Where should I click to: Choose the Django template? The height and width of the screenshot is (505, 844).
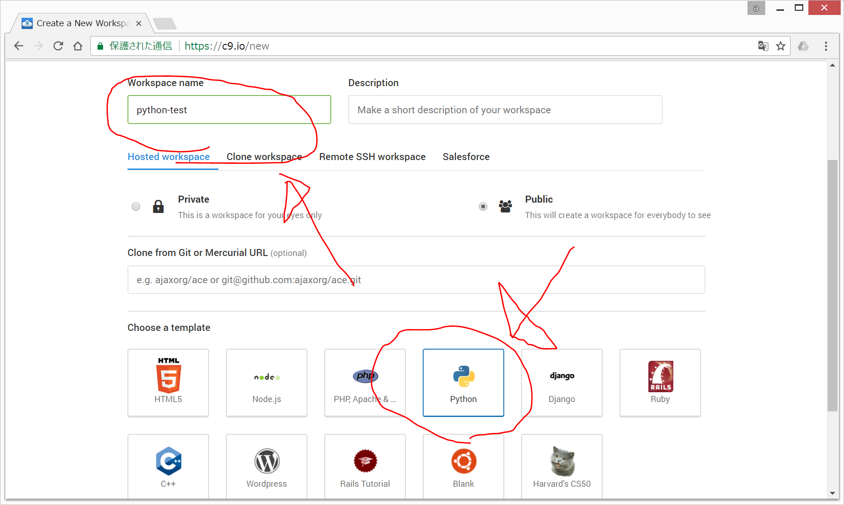[x=561, y=382]
